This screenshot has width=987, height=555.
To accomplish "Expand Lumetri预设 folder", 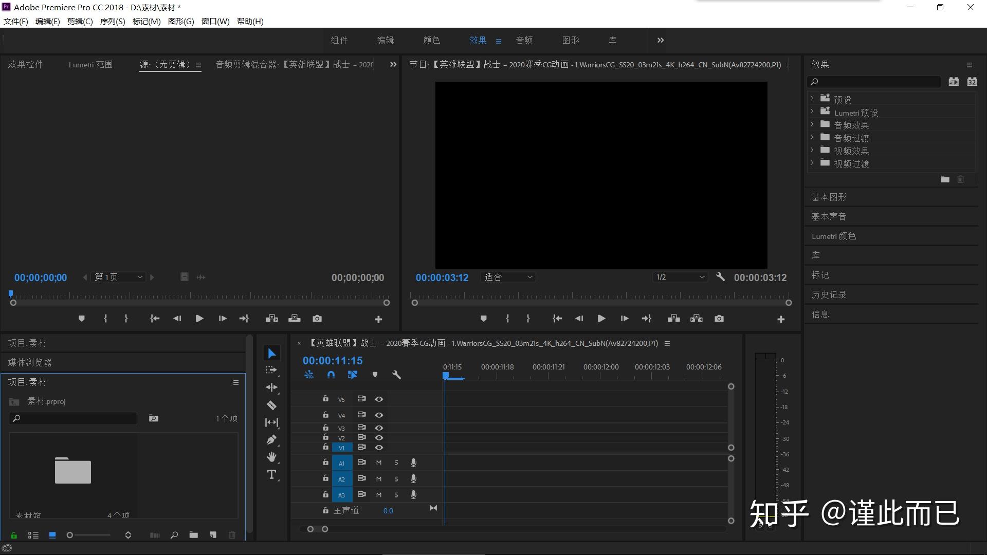I will [812, 110].
